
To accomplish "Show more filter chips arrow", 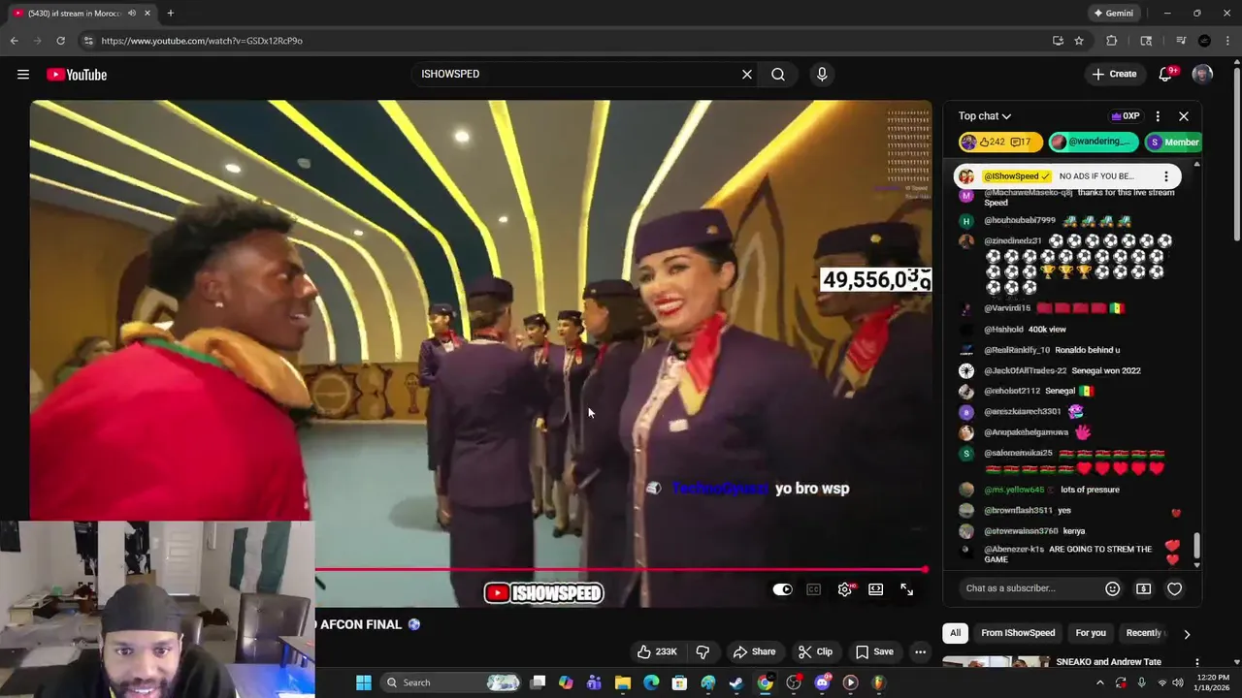I will 1187,634.
